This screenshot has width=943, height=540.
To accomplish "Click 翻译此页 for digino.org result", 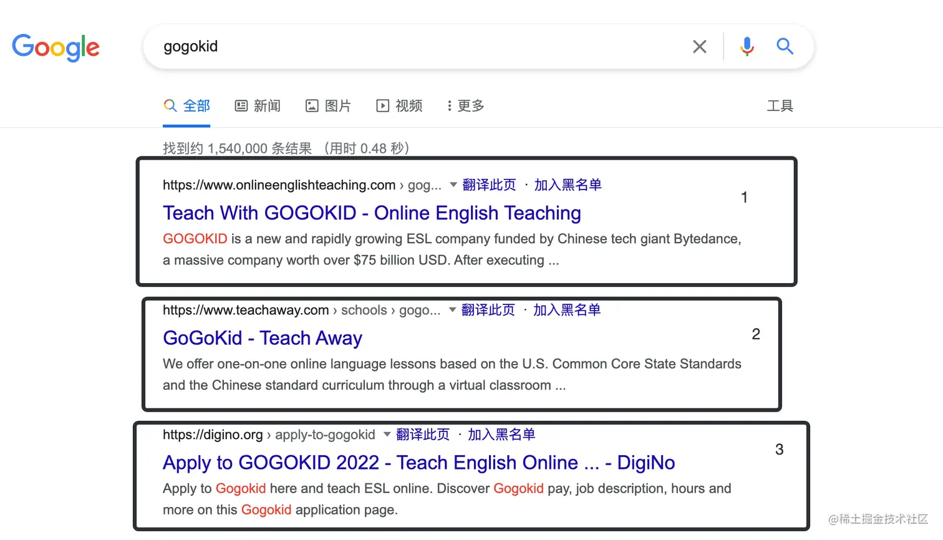I will 423,435.
